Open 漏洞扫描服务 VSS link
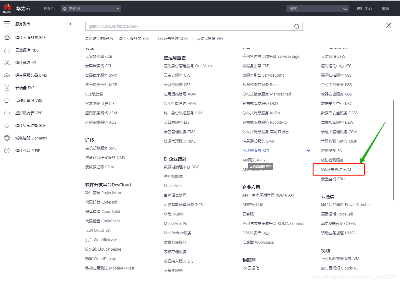 pos(336,75)
